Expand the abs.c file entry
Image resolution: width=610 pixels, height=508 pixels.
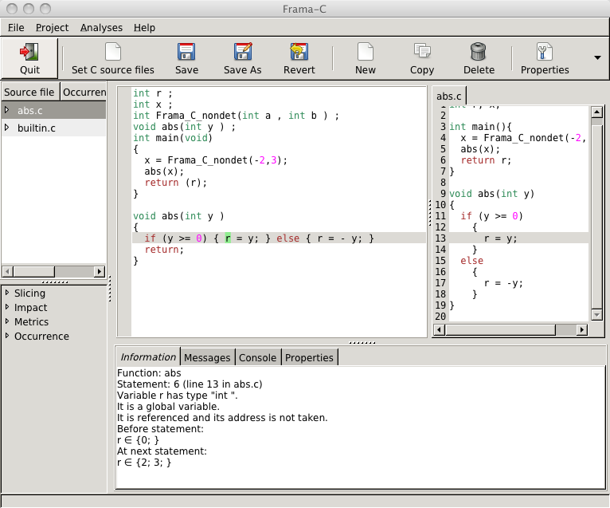6,110
